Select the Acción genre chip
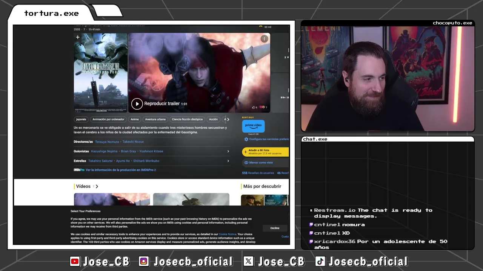This screenshot has height=271, width=483. (214, 119)
